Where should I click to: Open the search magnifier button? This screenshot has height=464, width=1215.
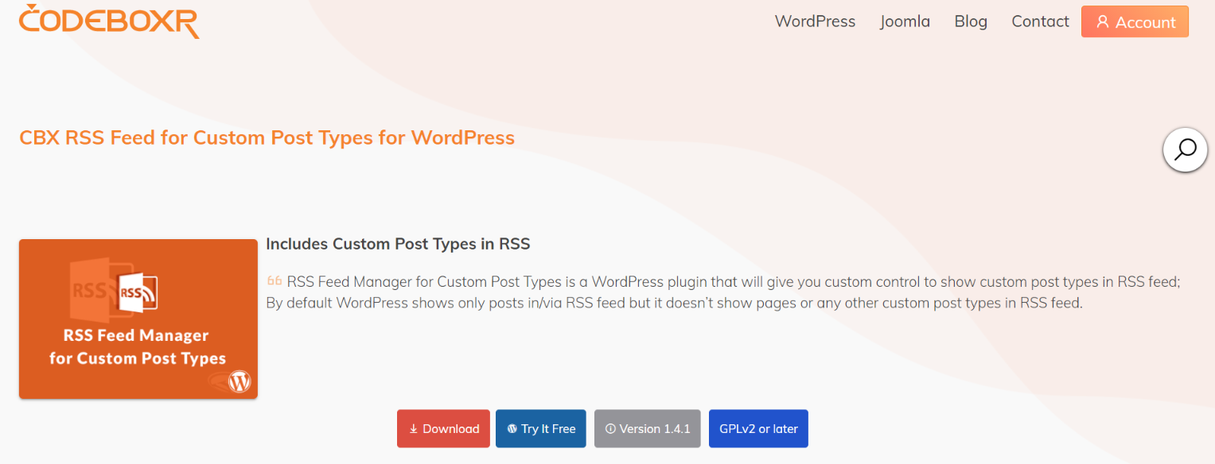(1185, 149)
